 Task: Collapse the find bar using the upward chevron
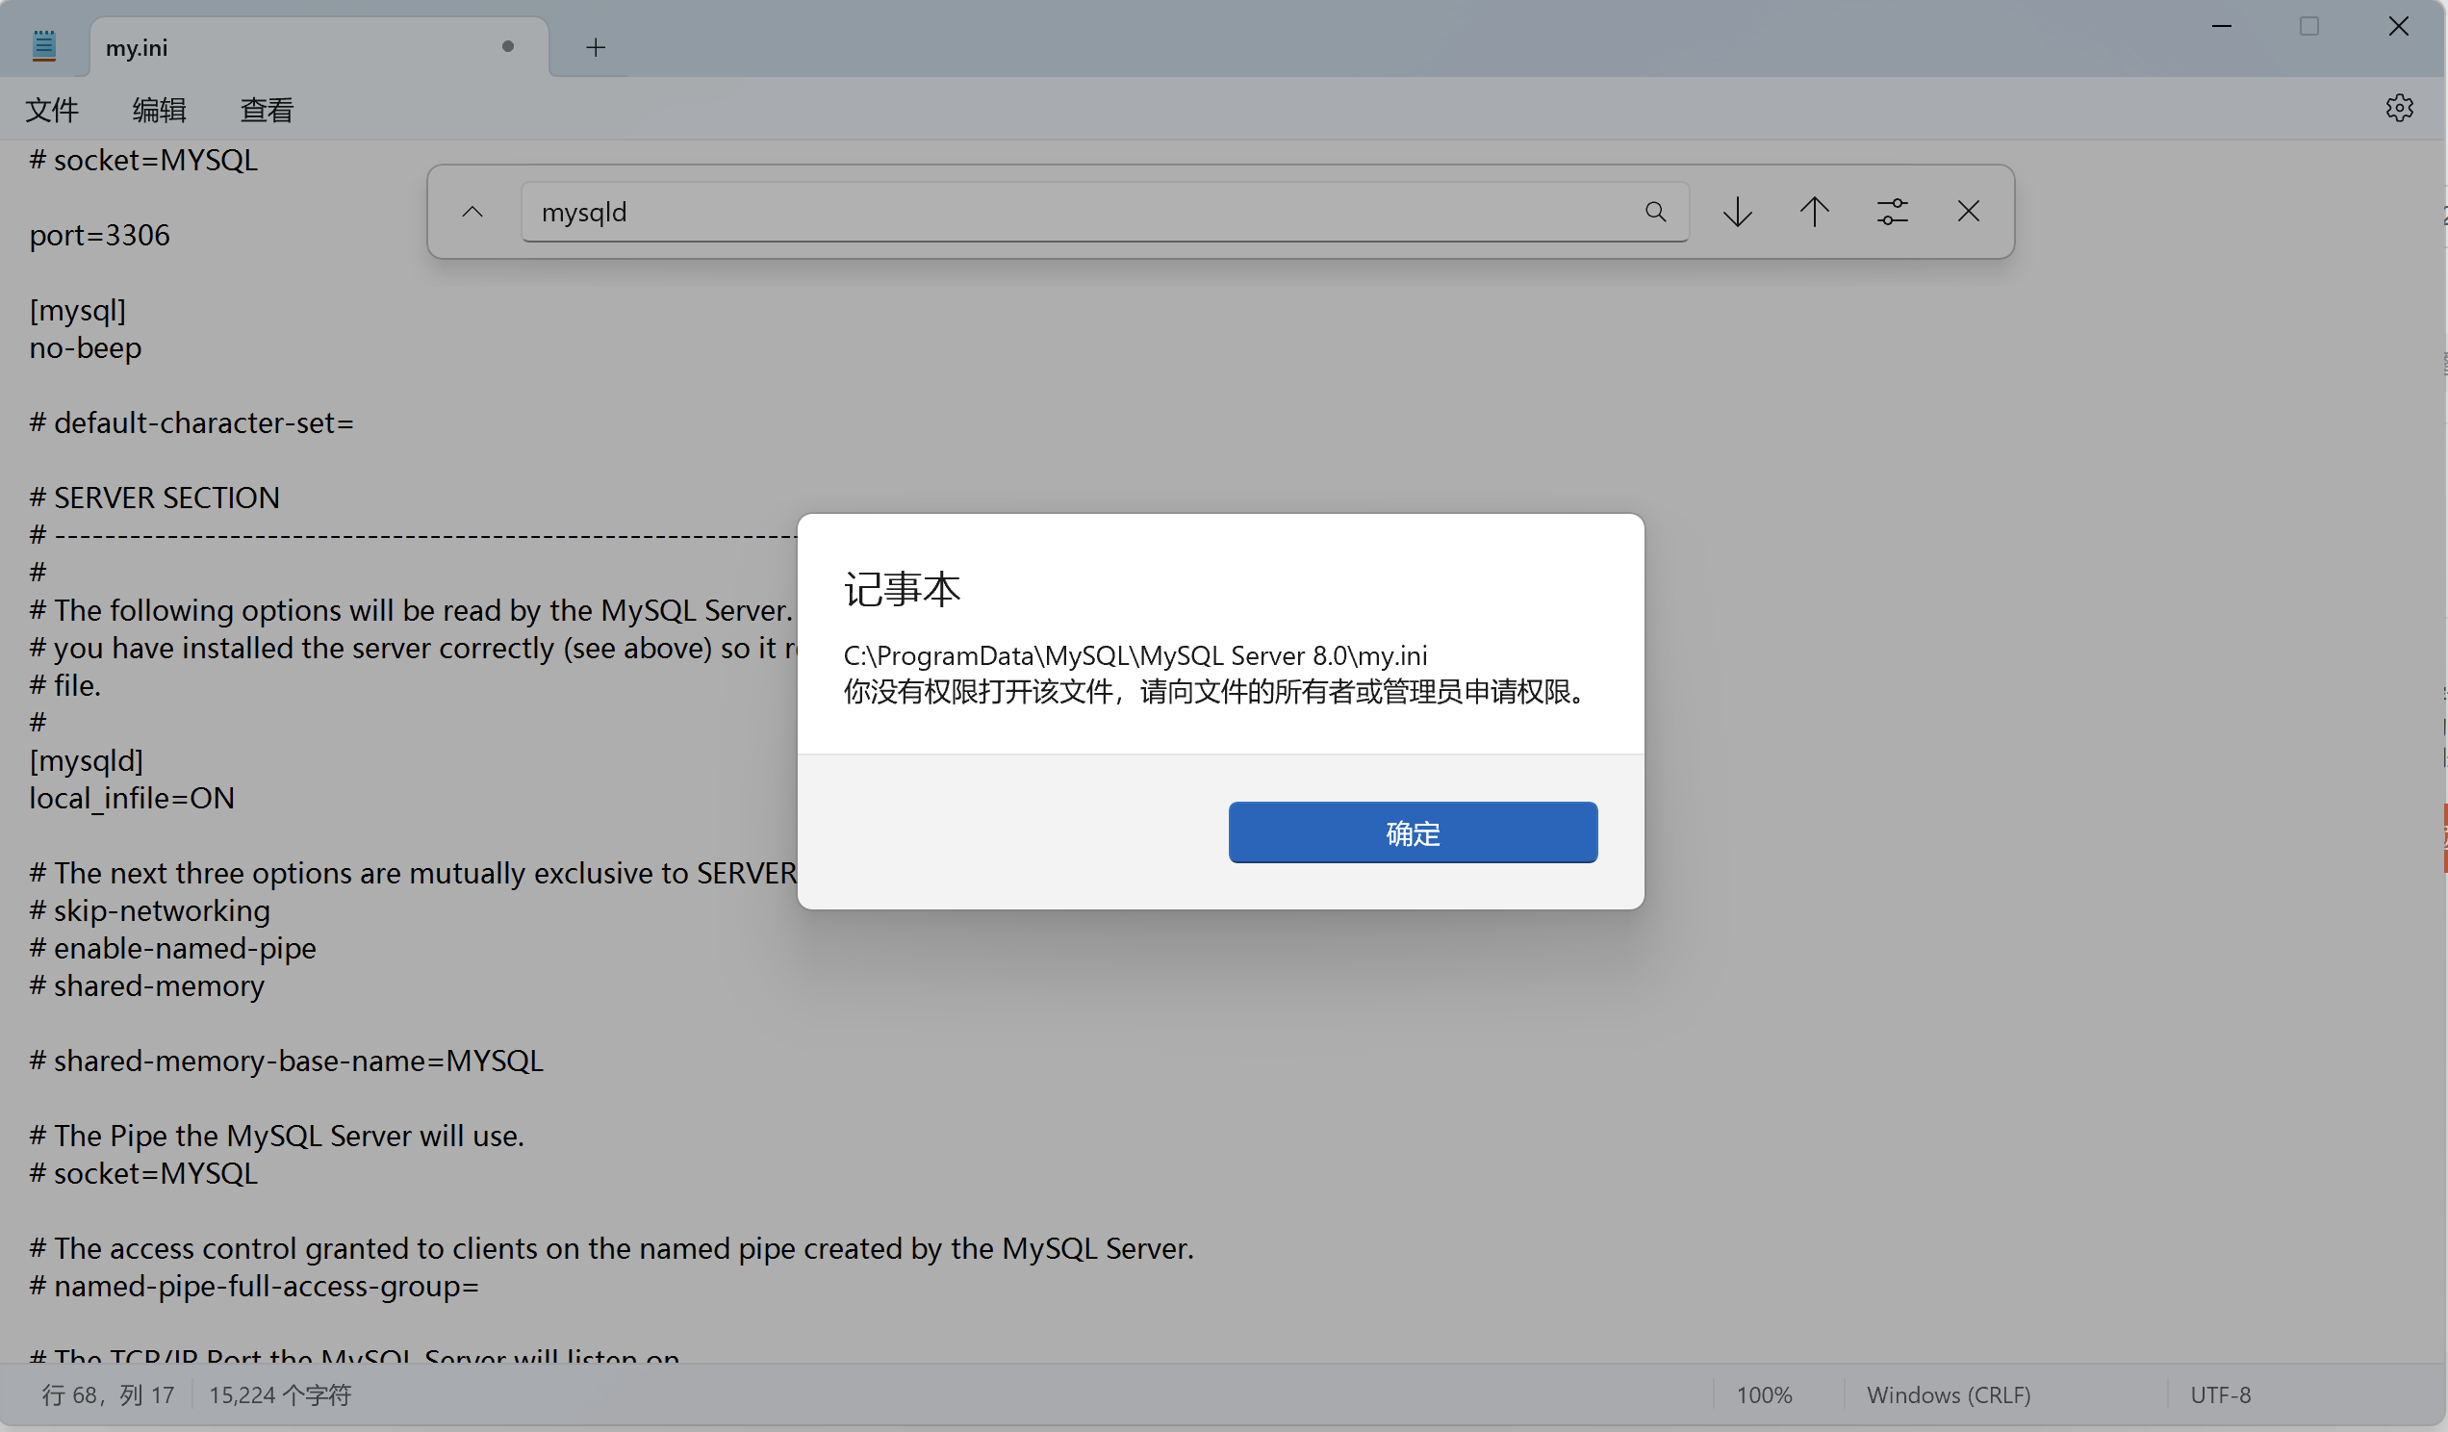click(x=472, y=212)
